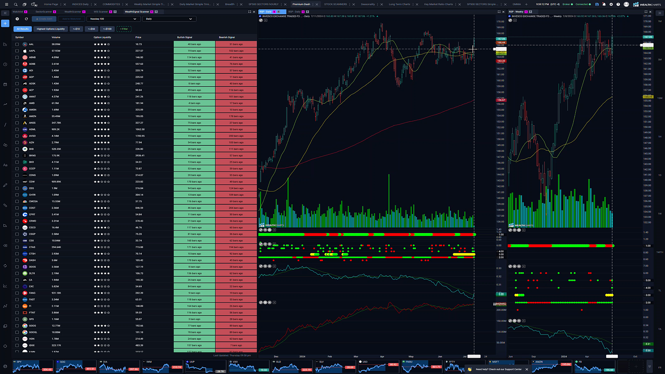Maximize the RSP Weekly chart panel
The height and width of the screenshot is (374, 665).
pyautogui.click(x=646, y=12)
